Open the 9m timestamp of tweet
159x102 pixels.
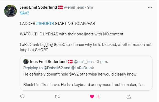90,7
